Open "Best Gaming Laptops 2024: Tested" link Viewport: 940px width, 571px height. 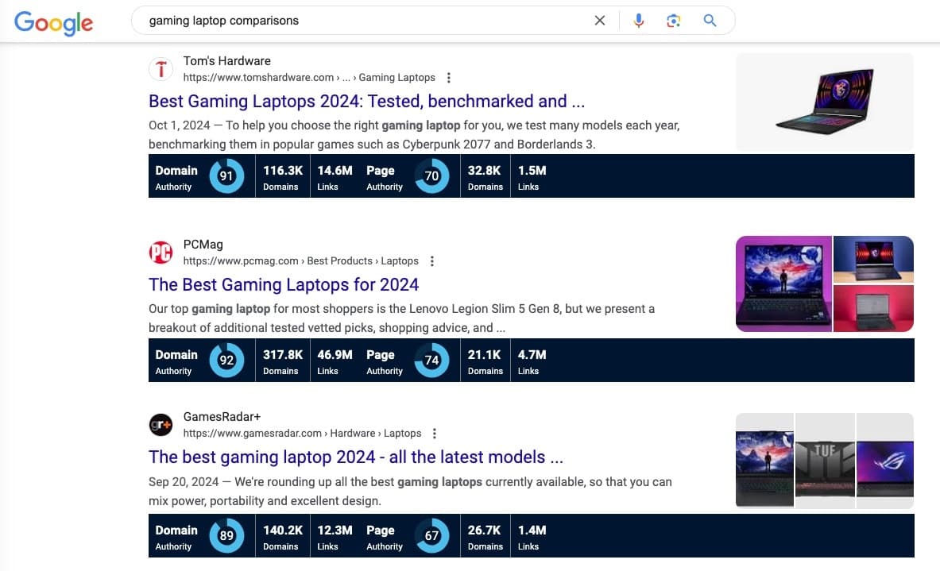pyautogui.click(x=366, y=102)
